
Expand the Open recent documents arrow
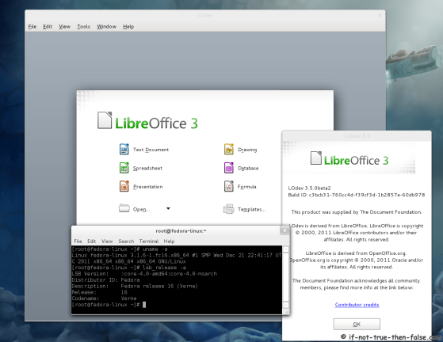coord(168,208)
